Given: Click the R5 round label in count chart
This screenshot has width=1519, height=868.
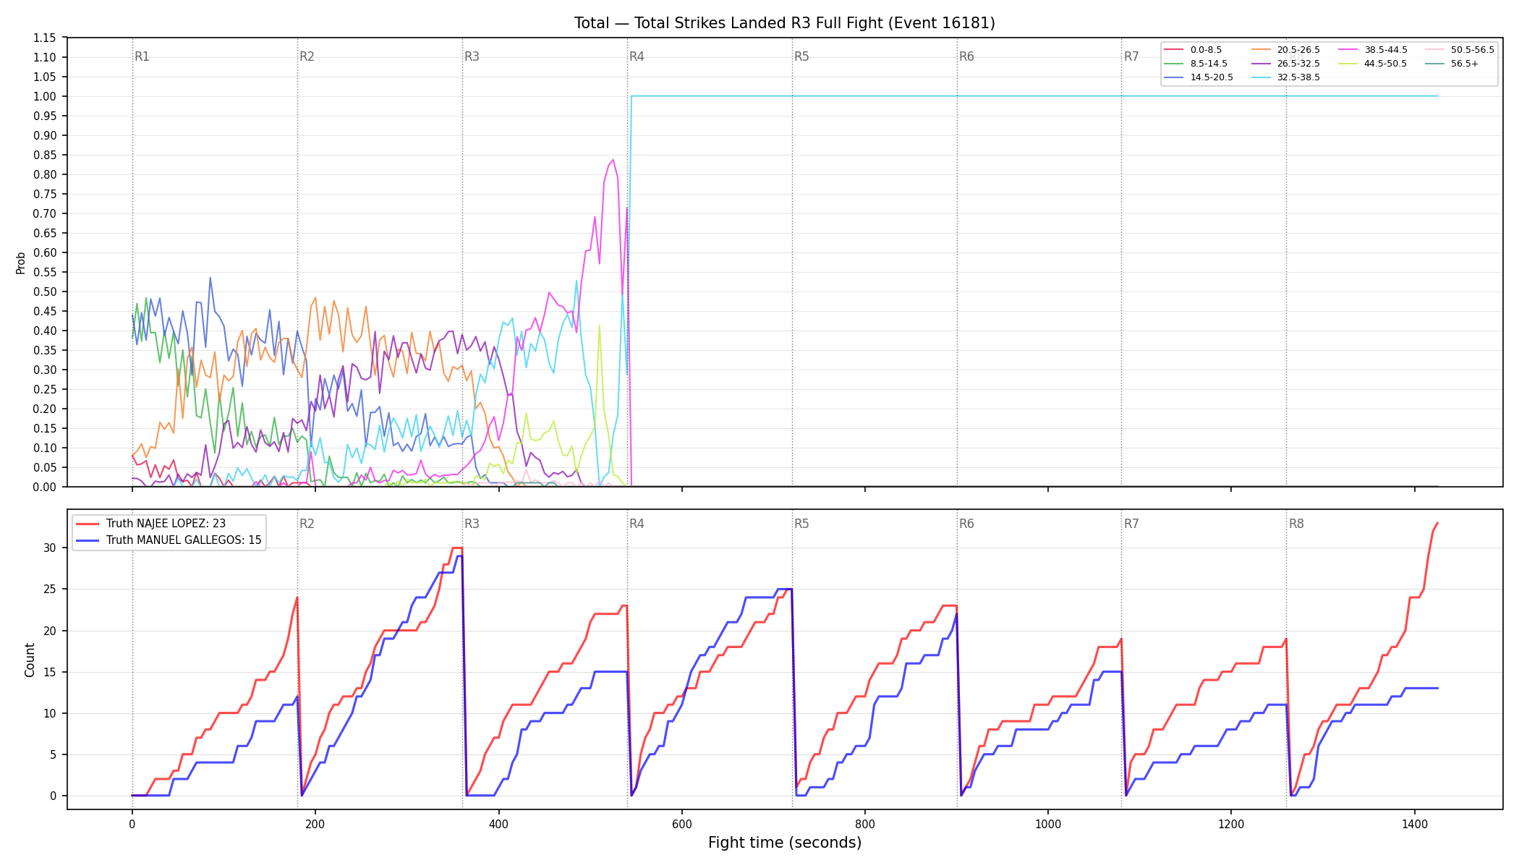Looking at the screenshot, I should tap(801, 524).
